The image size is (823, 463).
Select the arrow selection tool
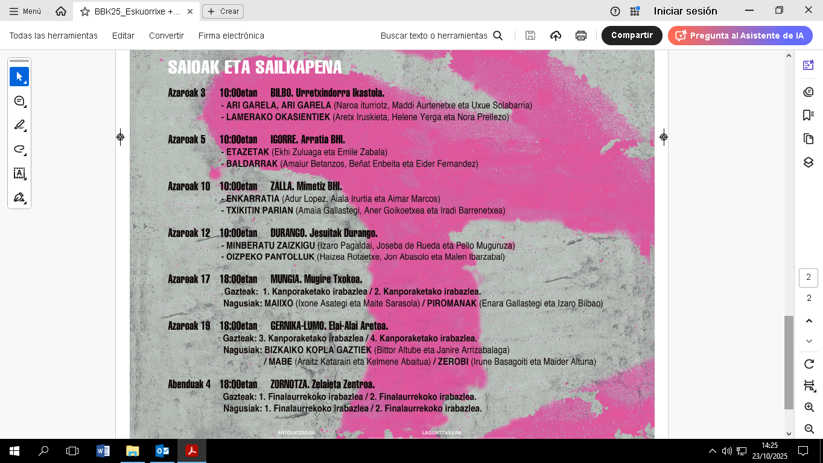(19, 77)
